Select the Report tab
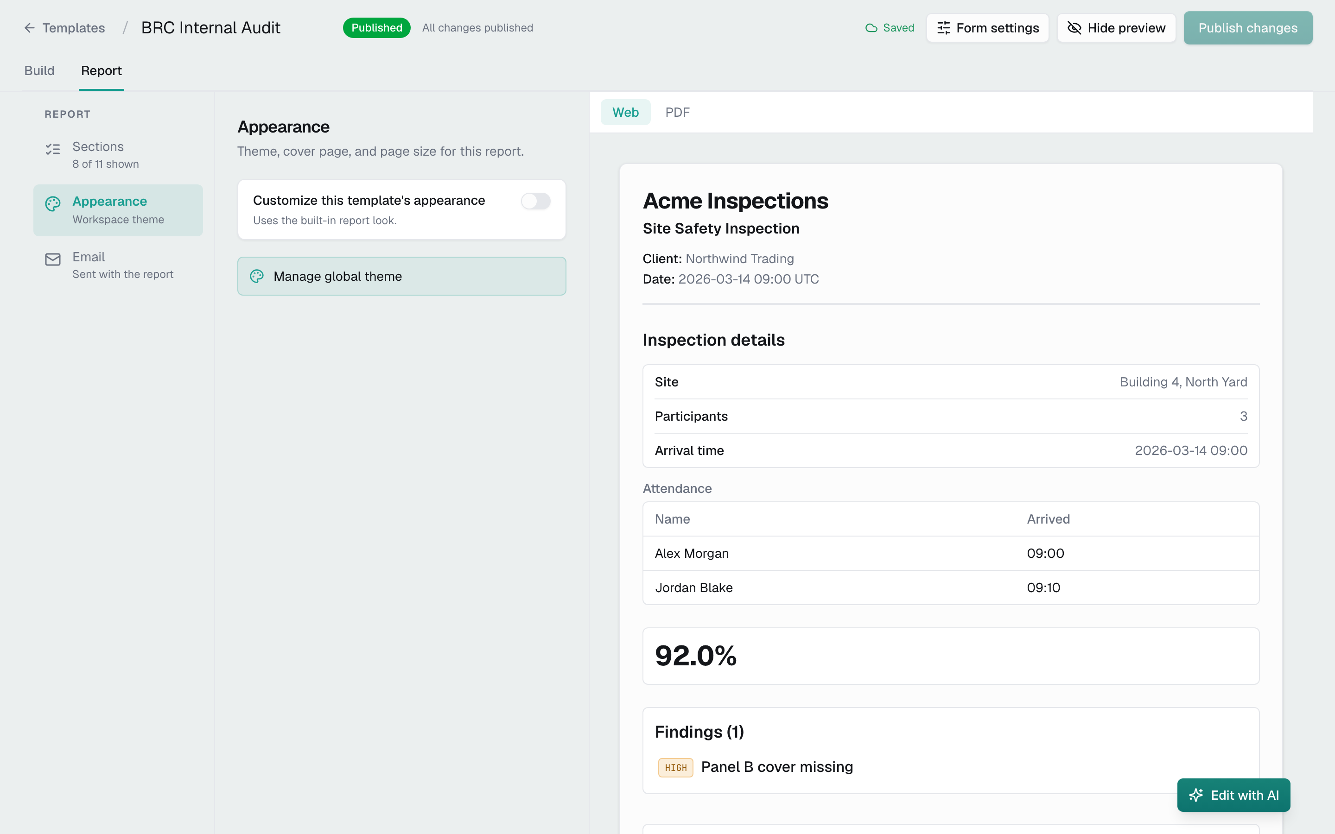This screenshot has height=834, width=1335. click(x=102, y=70)
